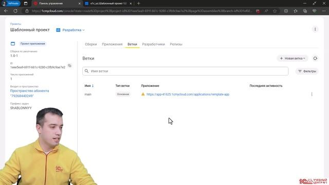Switch to the 'Приложения' tab
Viewport: 329px width, 185px height.
point(112,44)
